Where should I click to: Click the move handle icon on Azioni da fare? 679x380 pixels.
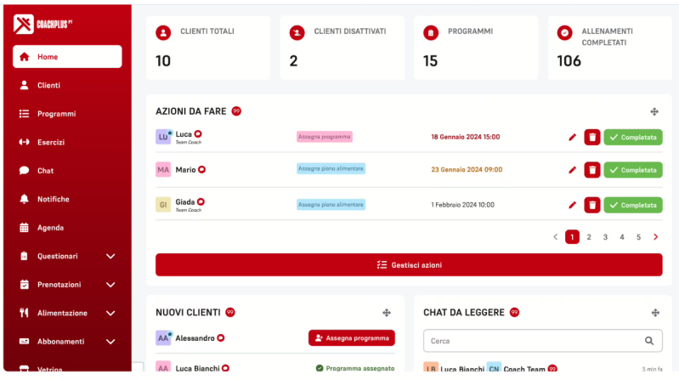pos(654,111)
